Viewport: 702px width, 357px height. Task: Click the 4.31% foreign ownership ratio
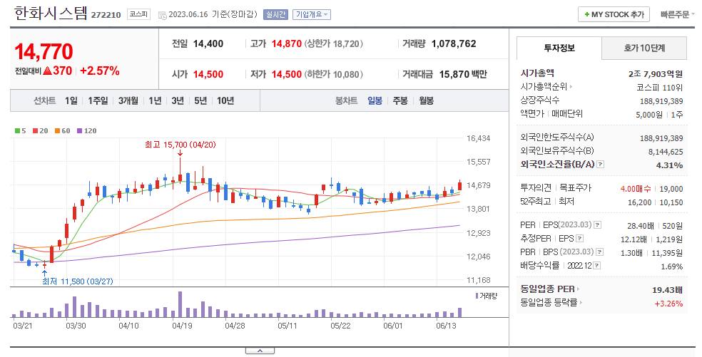(x=669, y=165)
